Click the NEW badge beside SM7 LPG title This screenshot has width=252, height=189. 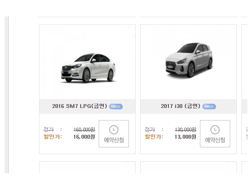[x=116, y=106]
